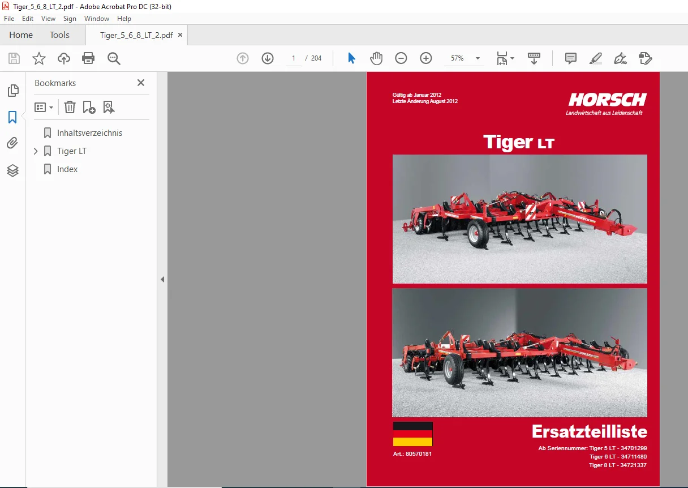Click the upload to cloud icon
This screenshot has width=688, height=488.
coord(63,58)
